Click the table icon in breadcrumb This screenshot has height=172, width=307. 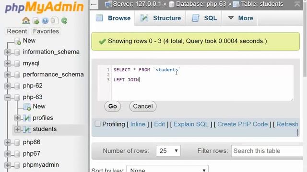point(236,4)
